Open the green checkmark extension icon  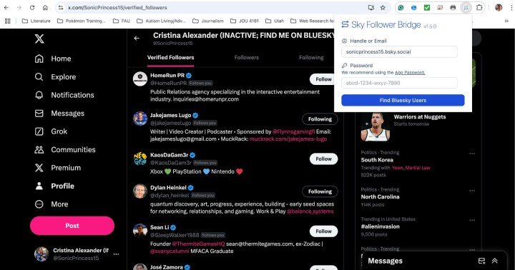[426, 7]
